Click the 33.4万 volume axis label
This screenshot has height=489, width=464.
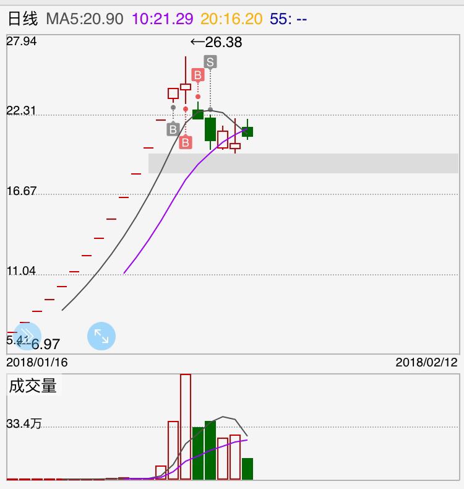tap(24, 423)
